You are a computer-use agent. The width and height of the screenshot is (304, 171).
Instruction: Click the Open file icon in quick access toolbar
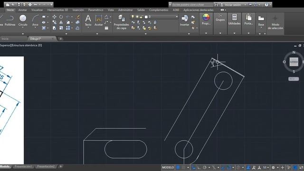tap(13, 4)
